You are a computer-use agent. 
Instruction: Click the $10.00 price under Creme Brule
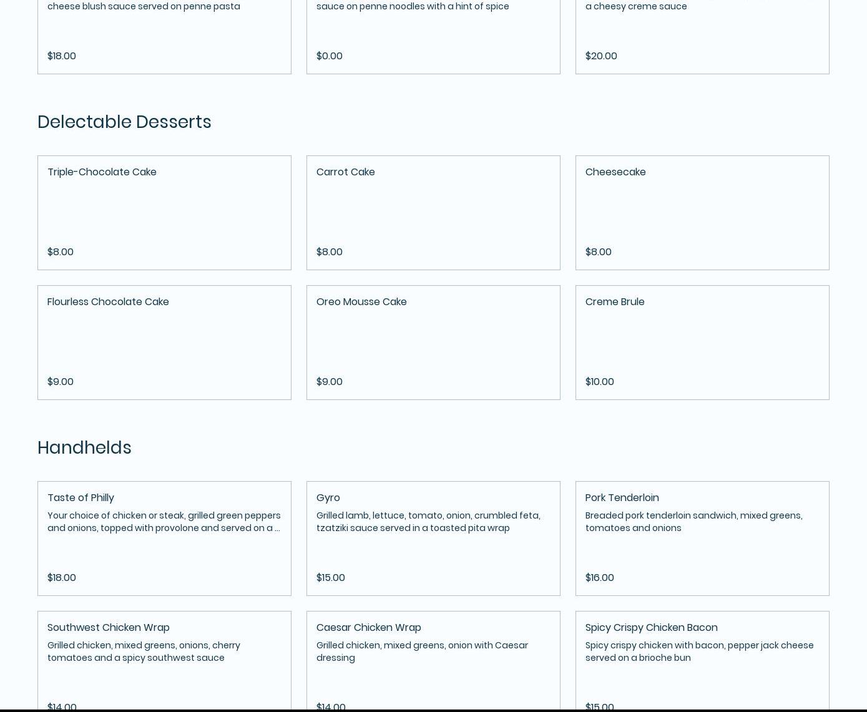point(599,381)
